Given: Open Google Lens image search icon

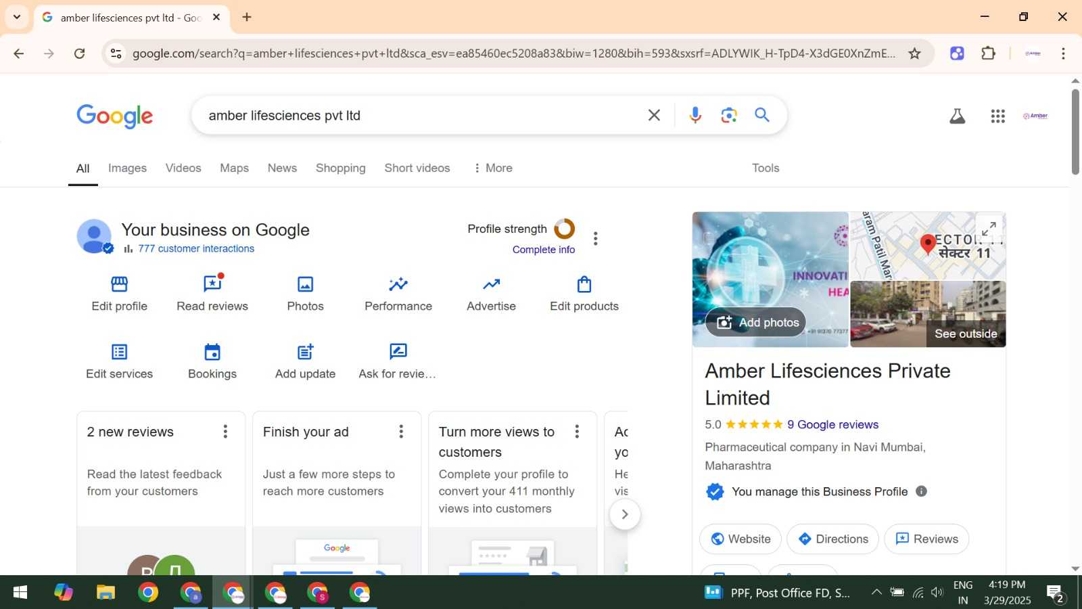Looking at the screenshot, I should click(x=729, y=116).
